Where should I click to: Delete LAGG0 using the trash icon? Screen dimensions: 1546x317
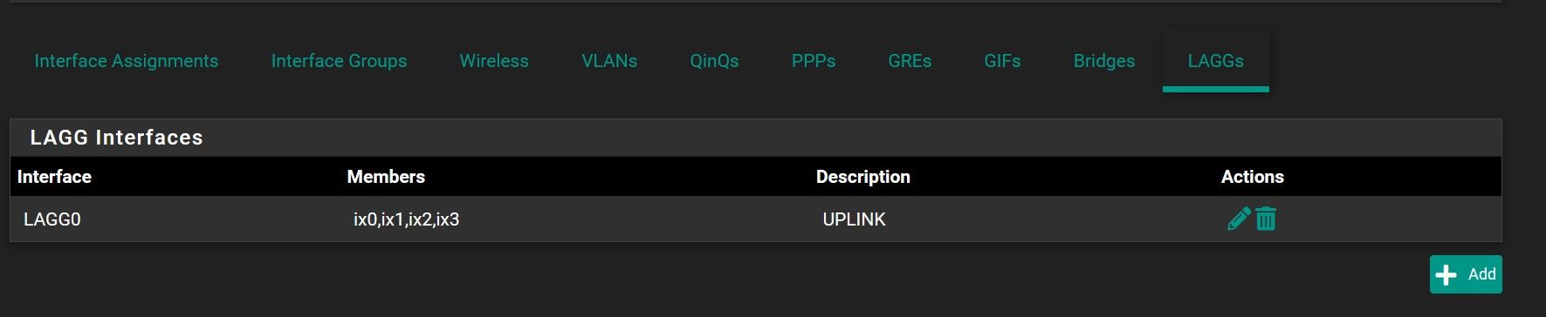1266,219
